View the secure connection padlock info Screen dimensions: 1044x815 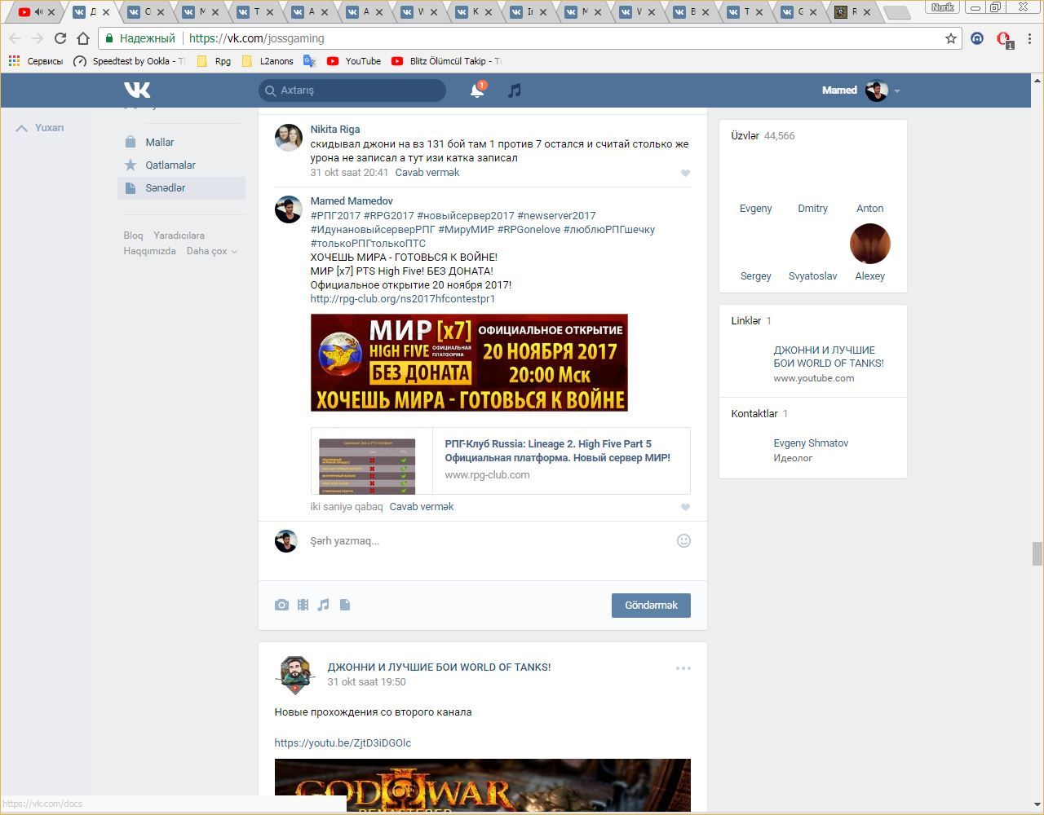[x=108, y=38]
